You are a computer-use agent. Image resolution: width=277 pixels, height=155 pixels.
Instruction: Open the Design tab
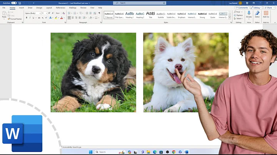coord(39,8)
